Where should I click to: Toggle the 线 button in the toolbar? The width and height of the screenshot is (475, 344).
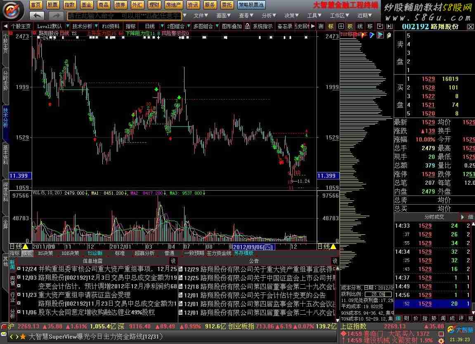(360, 26)
